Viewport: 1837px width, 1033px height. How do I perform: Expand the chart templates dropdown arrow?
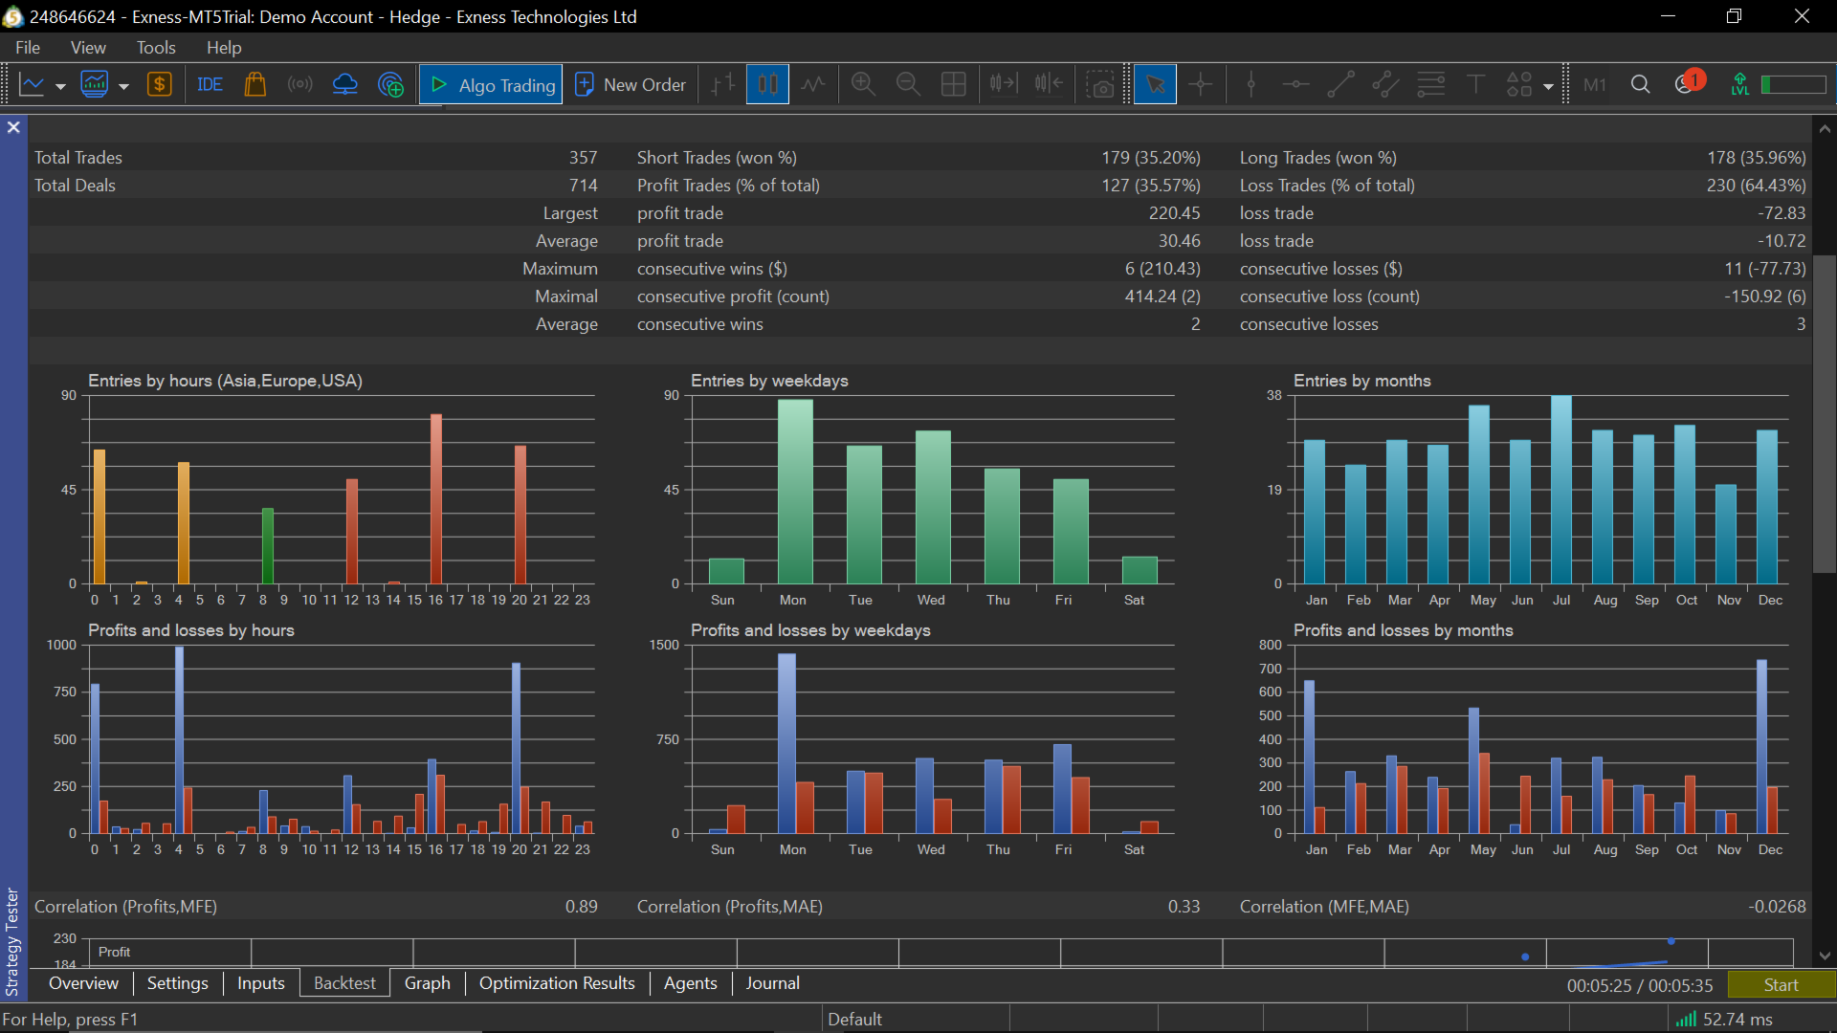[123, 86]
